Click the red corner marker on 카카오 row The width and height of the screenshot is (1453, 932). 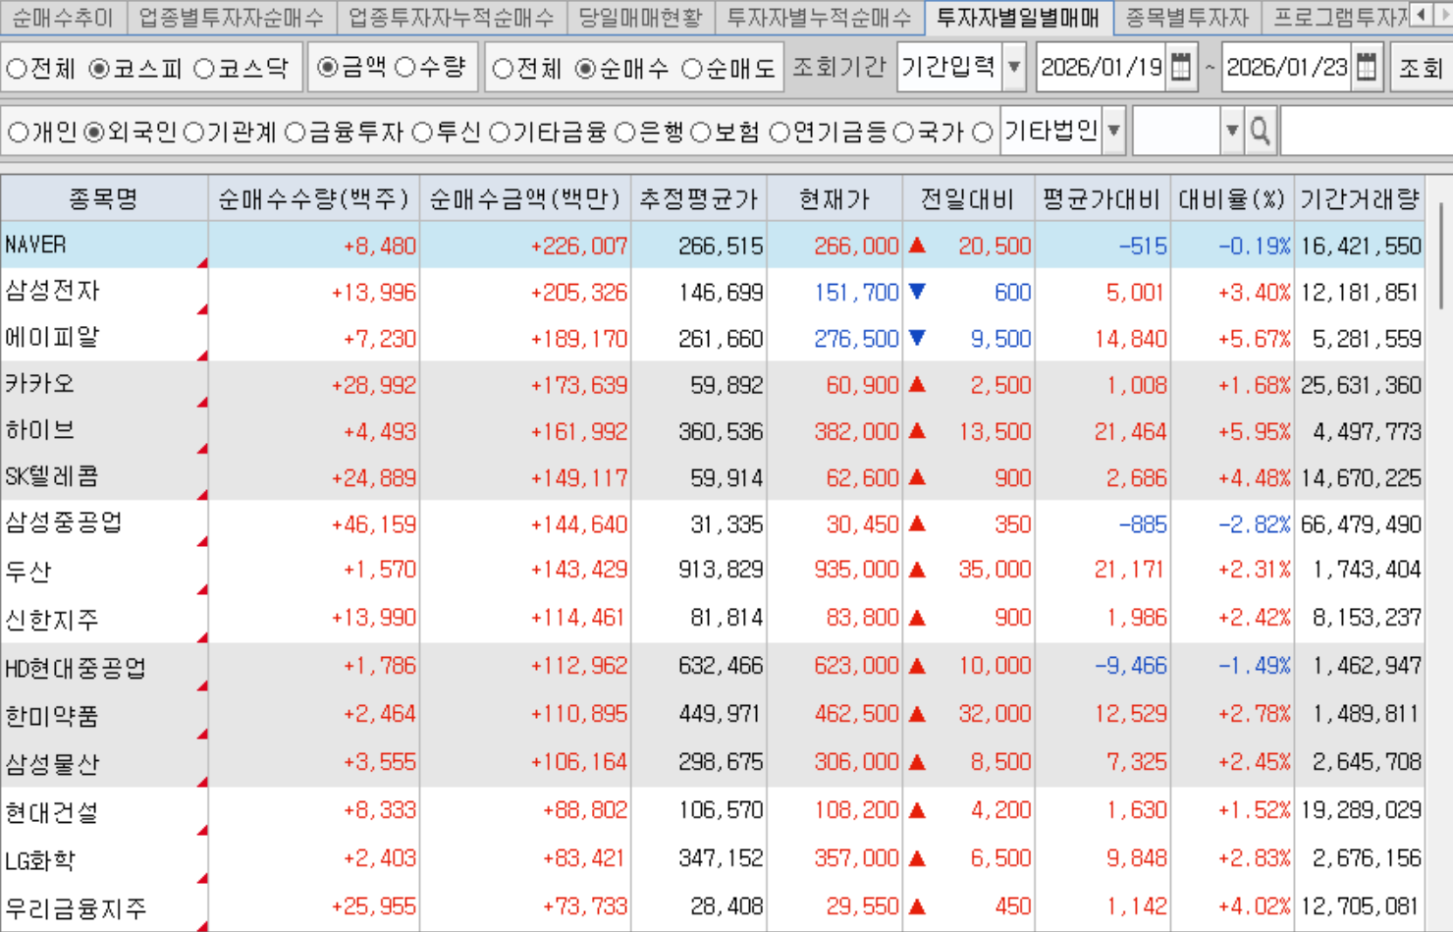click(202, 403)
